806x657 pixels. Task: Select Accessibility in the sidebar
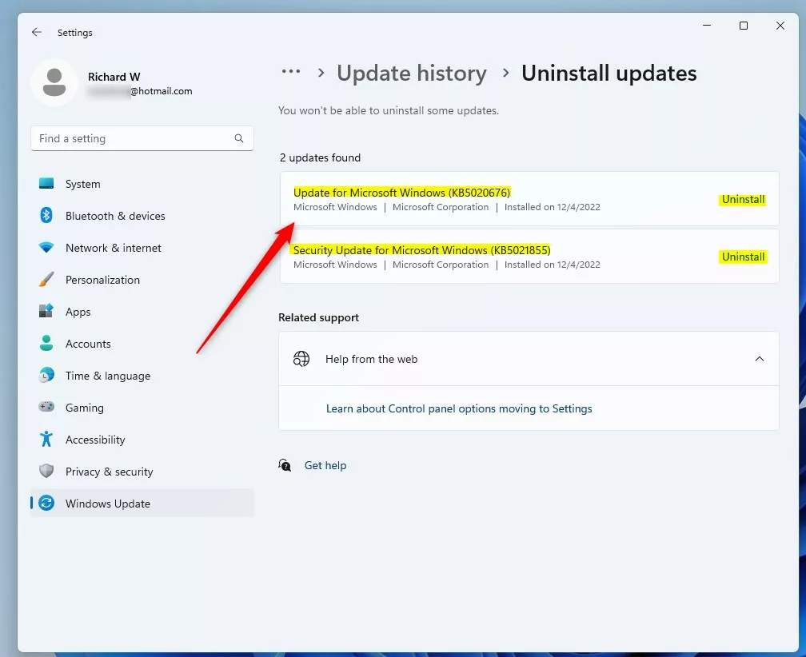tap(142, 439)
